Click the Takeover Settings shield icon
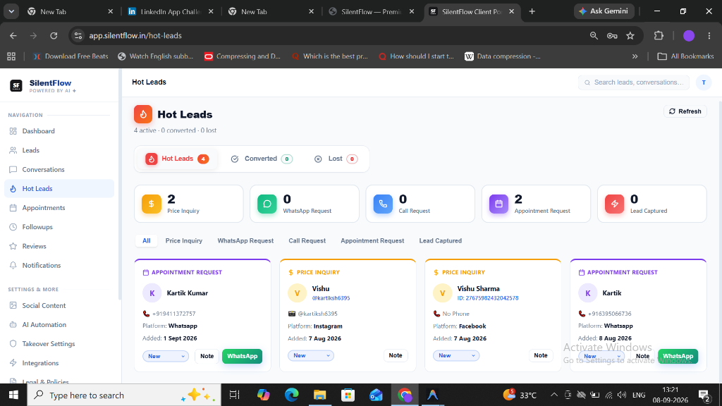The width and height of the screenshot is (722, 406). (13, 344)
